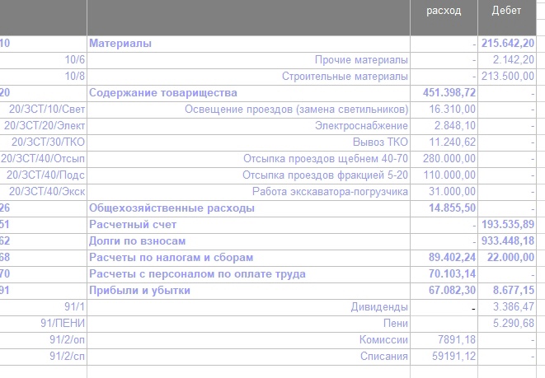Select the account code 10/6
The width and height of the screenshot is (545, 378).
(x=75, y=59)
